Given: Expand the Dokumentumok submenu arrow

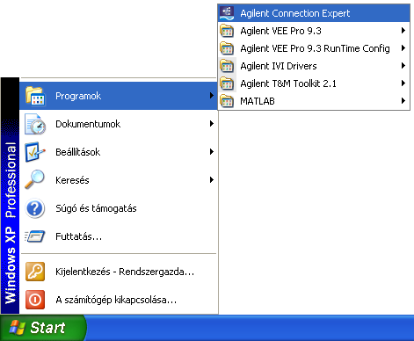Looking at the screenshot, I should pos(212,124).
